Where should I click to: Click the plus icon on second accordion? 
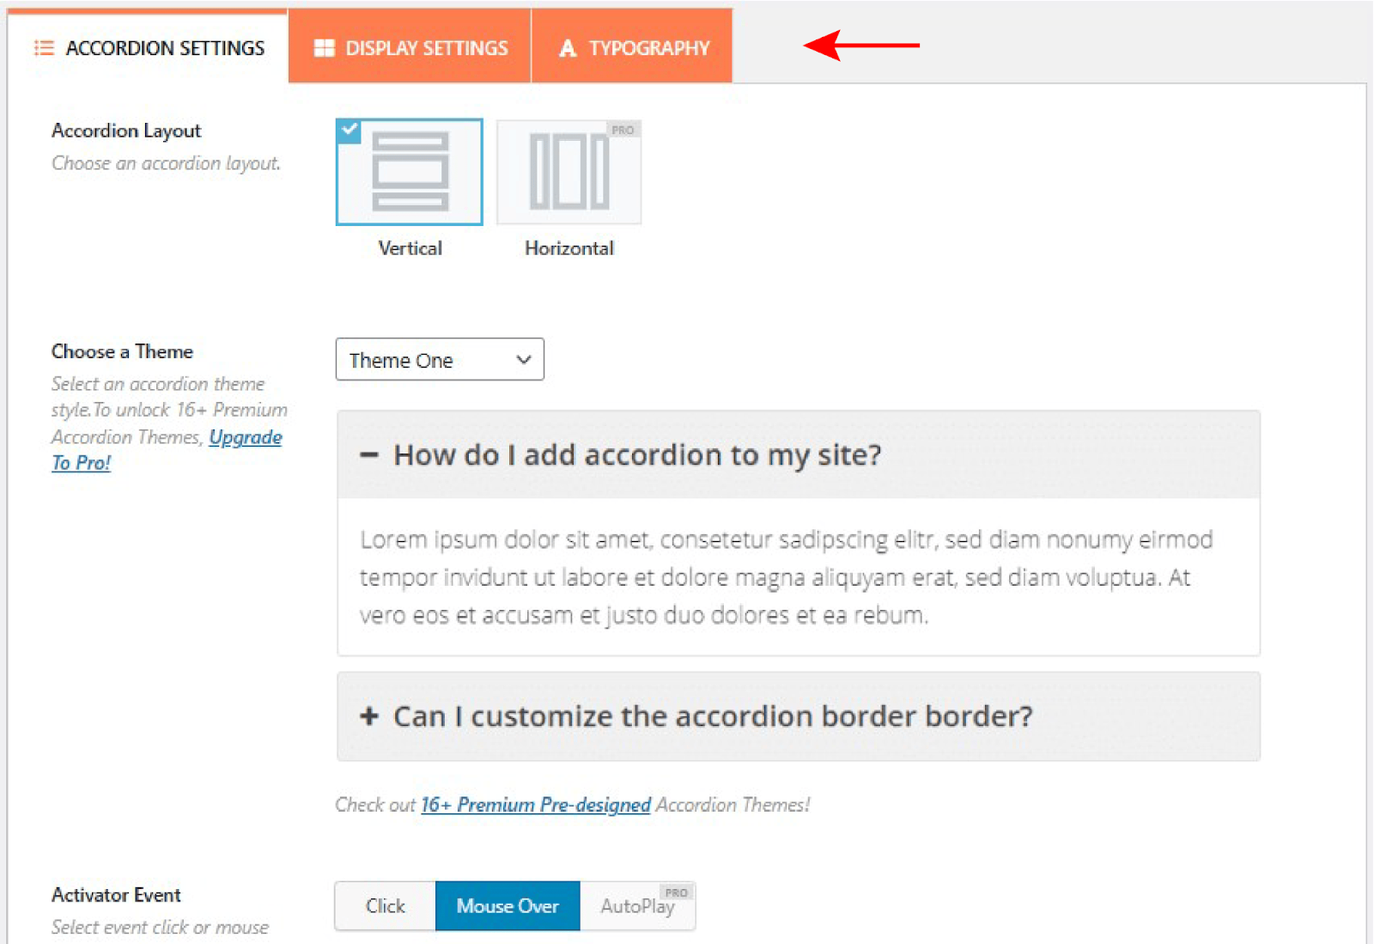click(x=369, y=716)
